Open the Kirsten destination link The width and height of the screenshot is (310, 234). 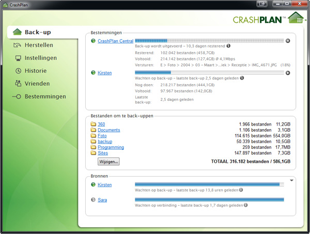click(x=104, y=73)
